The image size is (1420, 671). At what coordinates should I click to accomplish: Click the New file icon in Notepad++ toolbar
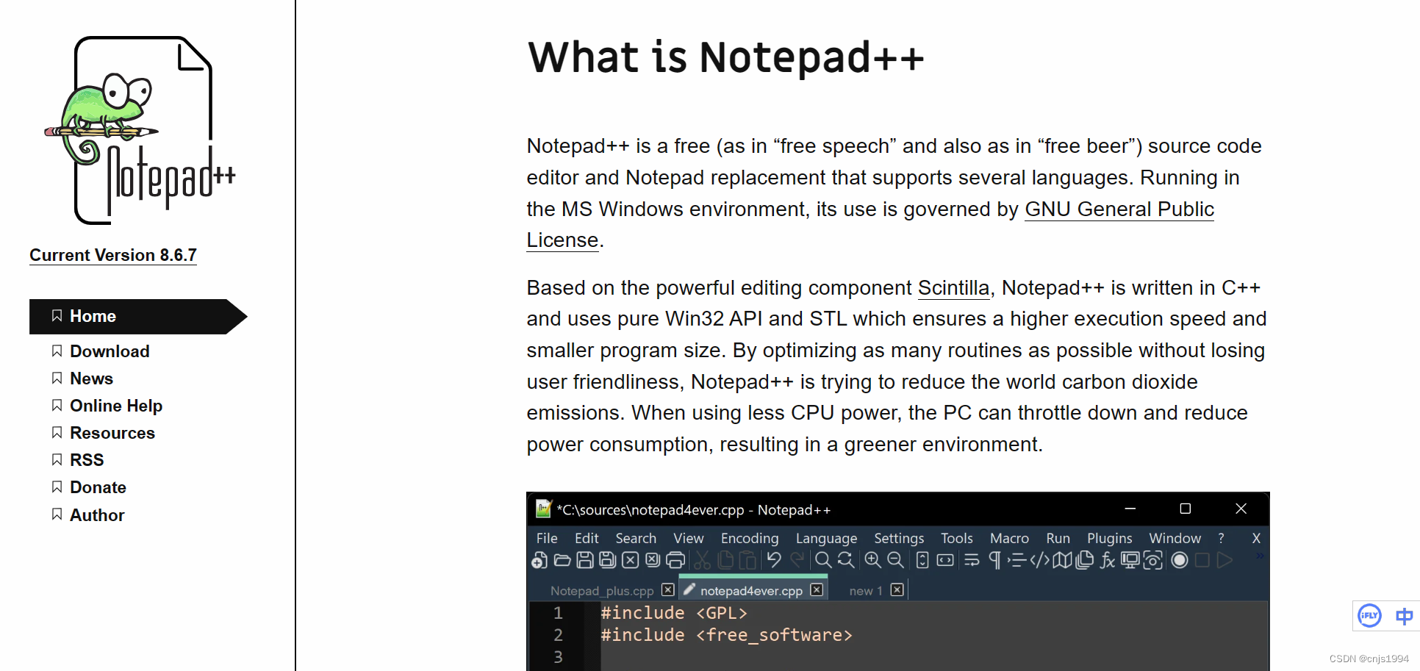pyautogui.click(x=539, y=561)
